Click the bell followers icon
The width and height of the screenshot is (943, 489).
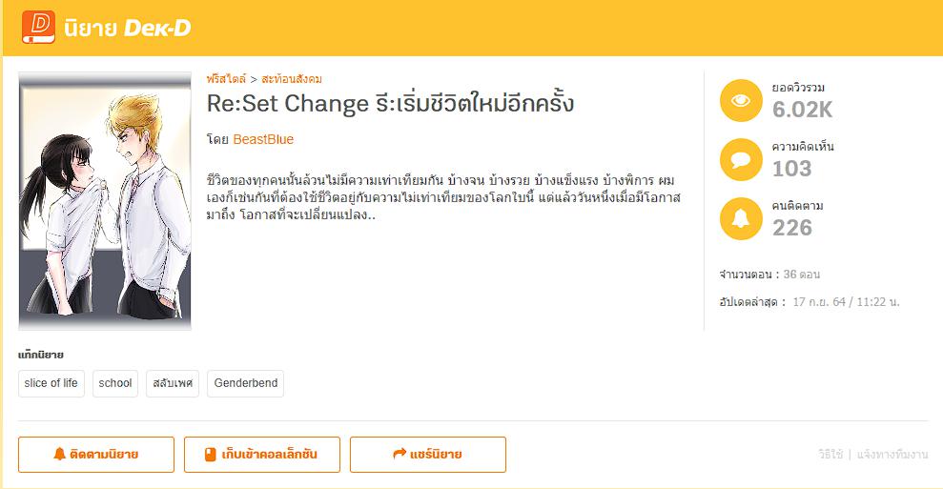pyautogui.click(x=740, y=219)
